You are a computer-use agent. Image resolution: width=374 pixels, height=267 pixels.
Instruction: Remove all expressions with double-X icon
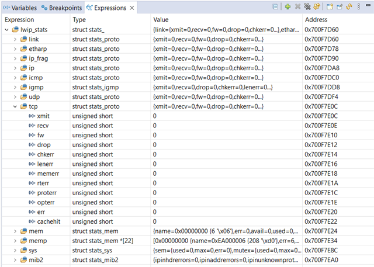[307, 6]
